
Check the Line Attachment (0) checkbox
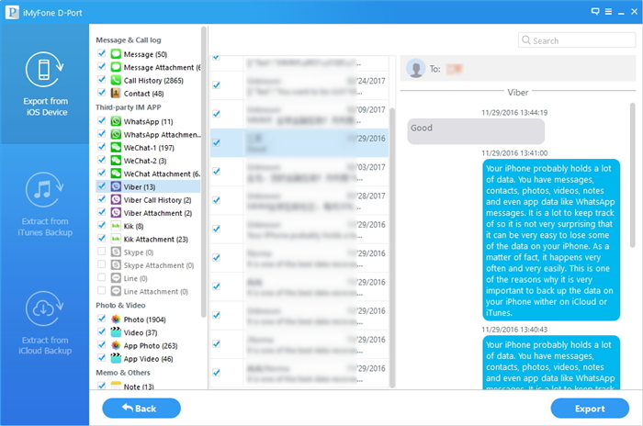point(102,291)
